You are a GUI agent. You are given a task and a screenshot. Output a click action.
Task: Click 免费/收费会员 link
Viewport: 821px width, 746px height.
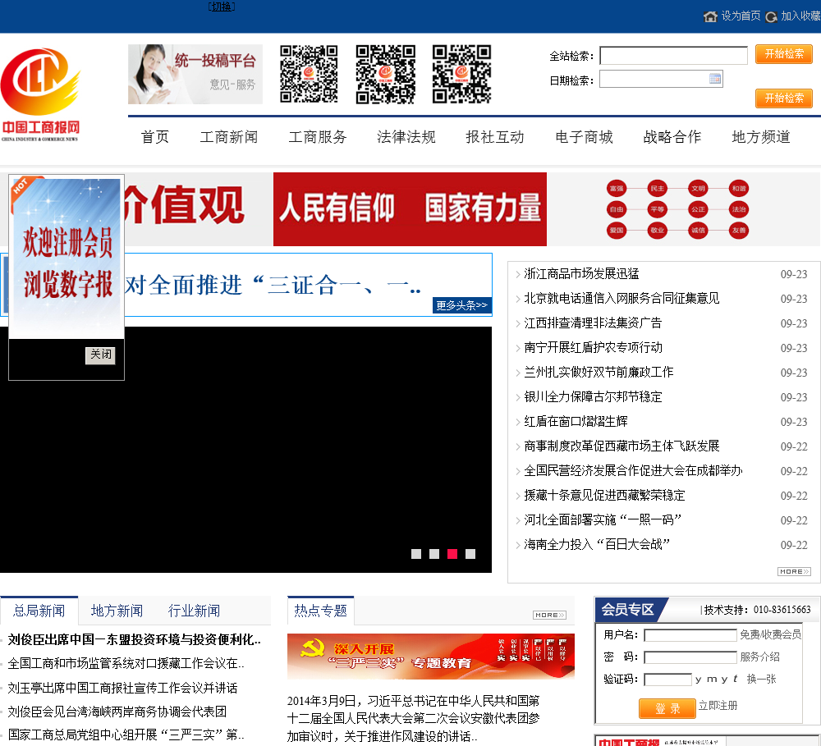(x=770, y=634)
